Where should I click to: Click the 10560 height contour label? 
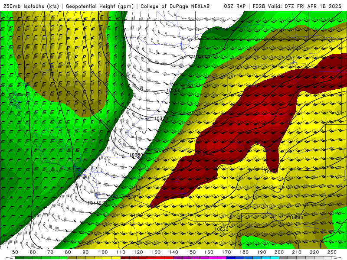pos(271,172)
